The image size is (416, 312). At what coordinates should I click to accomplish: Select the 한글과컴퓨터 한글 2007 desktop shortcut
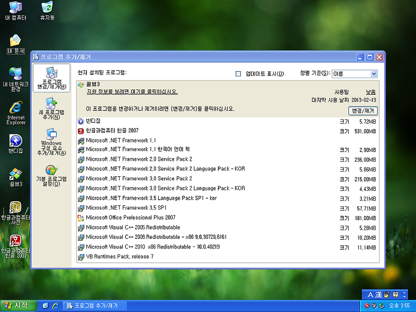16,246
